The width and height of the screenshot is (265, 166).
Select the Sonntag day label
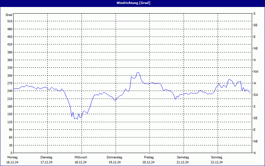pyautogui.click(x=217, y=157)
